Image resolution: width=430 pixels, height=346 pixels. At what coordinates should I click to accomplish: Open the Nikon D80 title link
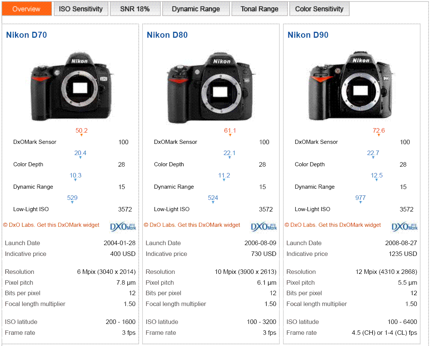pyautogui.click(x=167, y=35)
